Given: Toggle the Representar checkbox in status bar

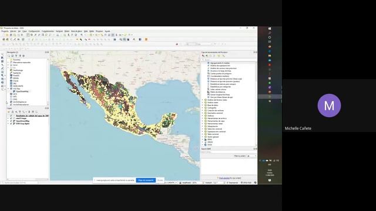Looking at the screenshot, I should point(227,183).
